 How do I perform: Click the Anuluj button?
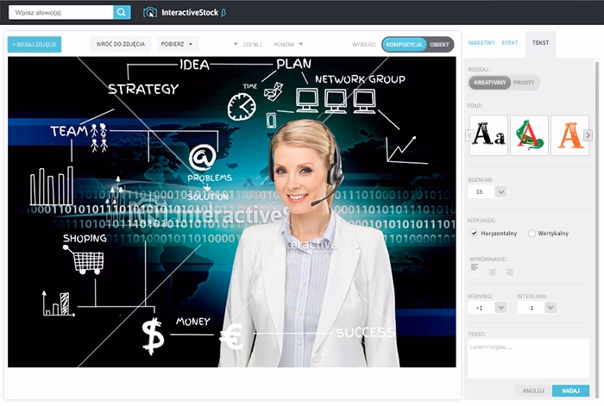(533, 390)
